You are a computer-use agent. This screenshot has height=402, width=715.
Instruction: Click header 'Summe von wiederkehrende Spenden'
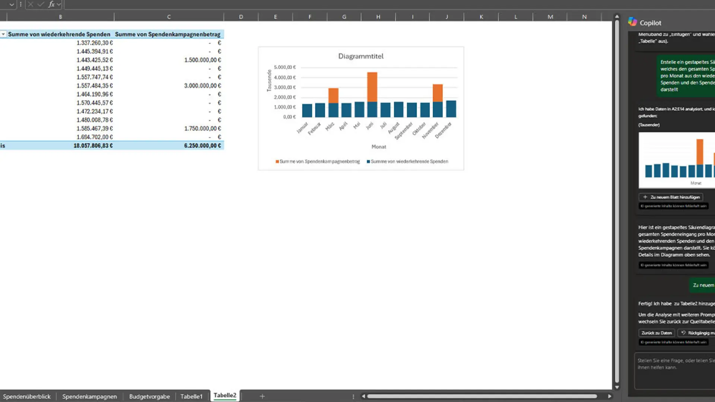(59, 34)
